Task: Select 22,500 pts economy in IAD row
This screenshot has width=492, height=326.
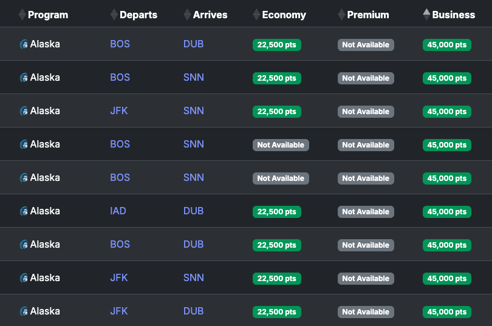Action: [x=277, y=212]
